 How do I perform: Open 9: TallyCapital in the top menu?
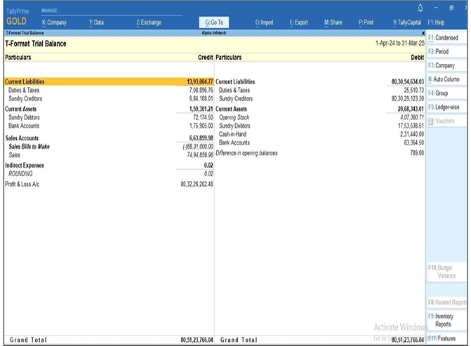[407, 22]
